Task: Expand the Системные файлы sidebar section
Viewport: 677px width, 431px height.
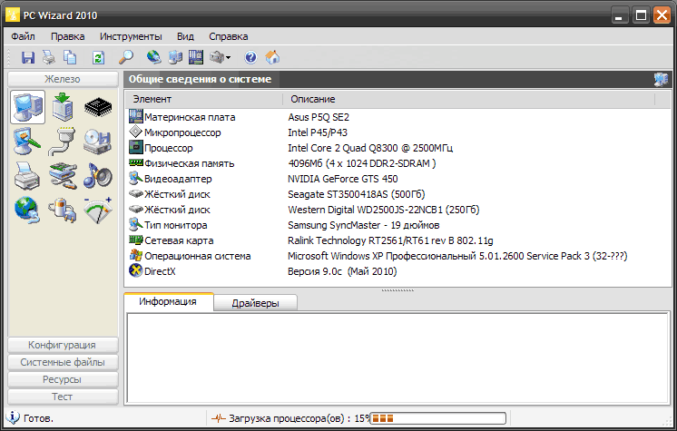Action: (63, 362)
